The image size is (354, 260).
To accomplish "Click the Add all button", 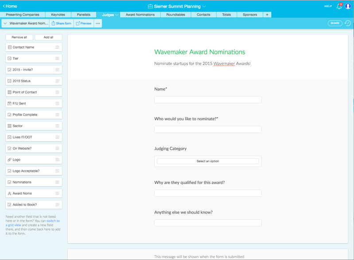I will [48, 37].
